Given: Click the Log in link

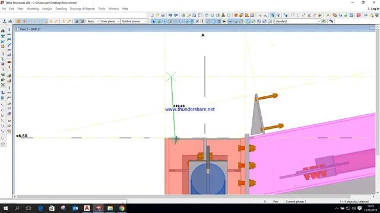Looking at the screenshot, I should (373, 9).
